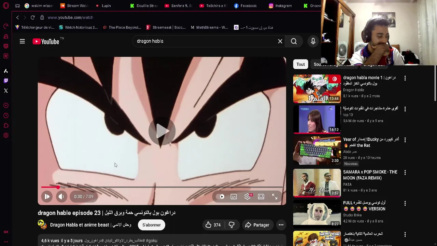
Task: Open the video quality settings gear
Action: 248,196
